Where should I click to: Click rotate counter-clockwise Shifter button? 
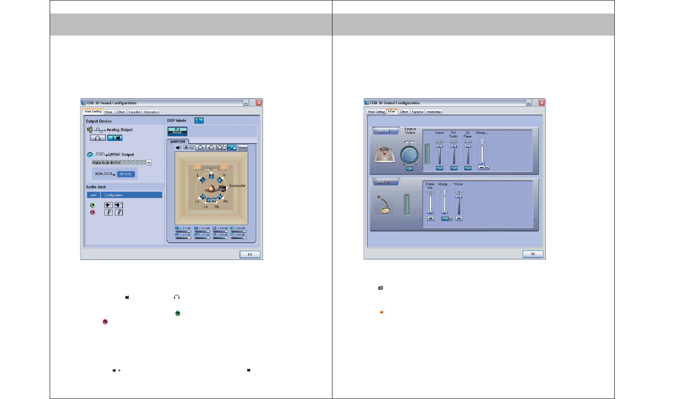pyautogui.click(x=211, y=147)
